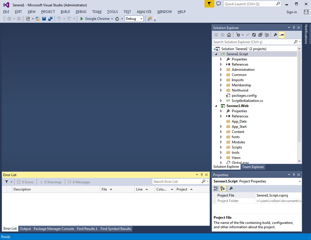Start debugging with the green play arrow
This screenshot has width=311, height=240.
click(81, 19)
